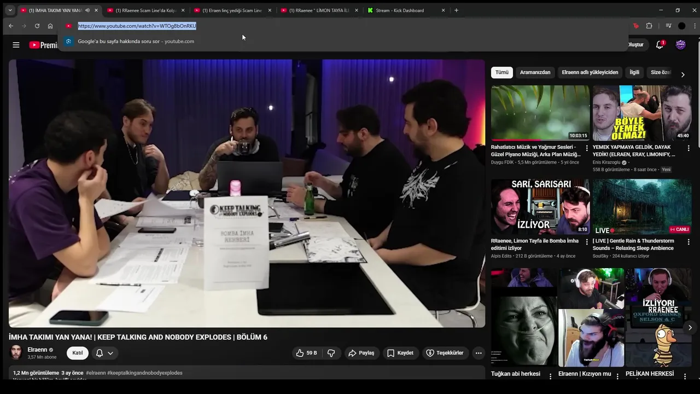Open YouTube notifications bell
The width and height of the screenshot is (700, 394).
pyautogui.click(x=660, y=45)
